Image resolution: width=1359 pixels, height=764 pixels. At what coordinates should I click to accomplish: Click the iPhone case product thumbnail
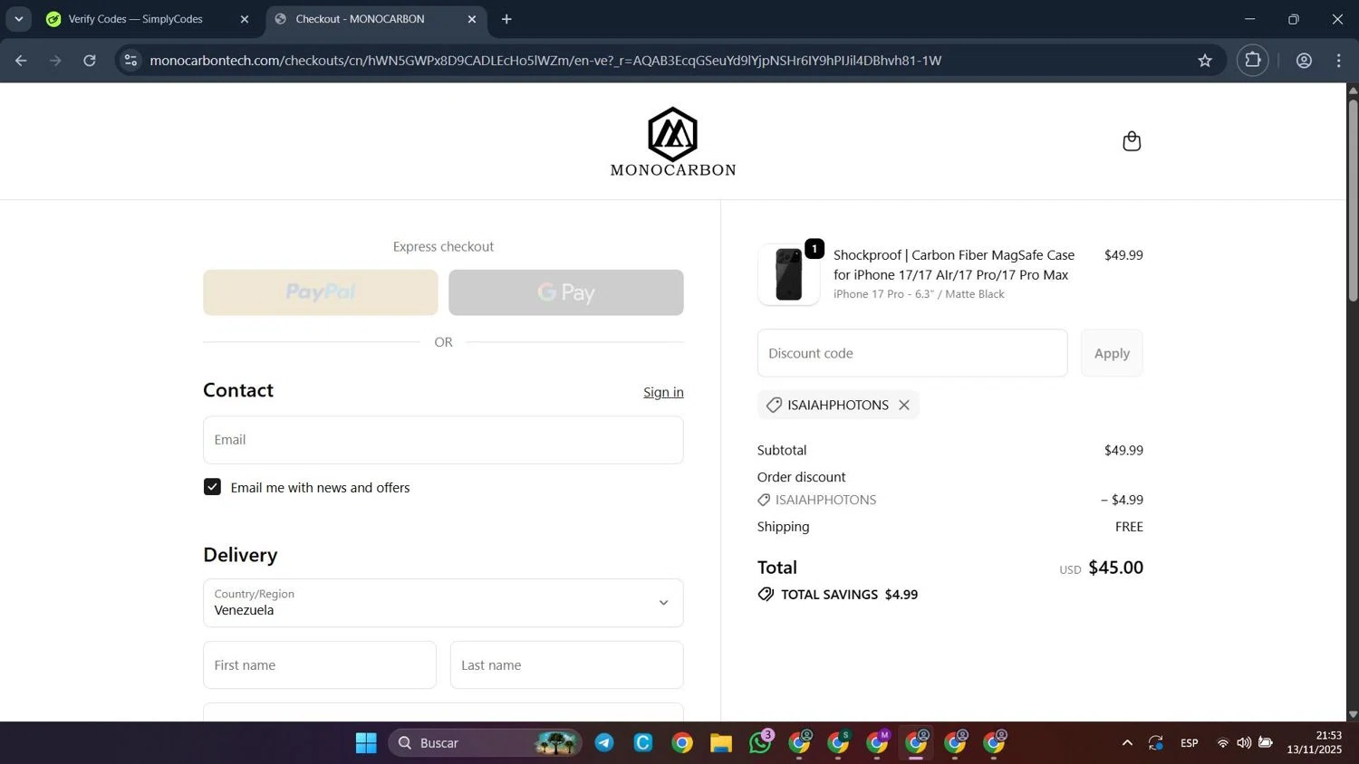click(x=789, y=274)
